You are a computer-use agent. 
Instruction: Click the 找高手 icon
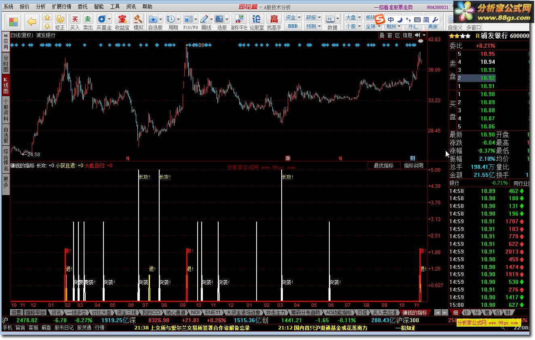(274, 19)
